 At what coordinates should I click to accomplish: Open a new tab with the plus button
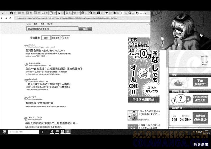pos(146,13)
